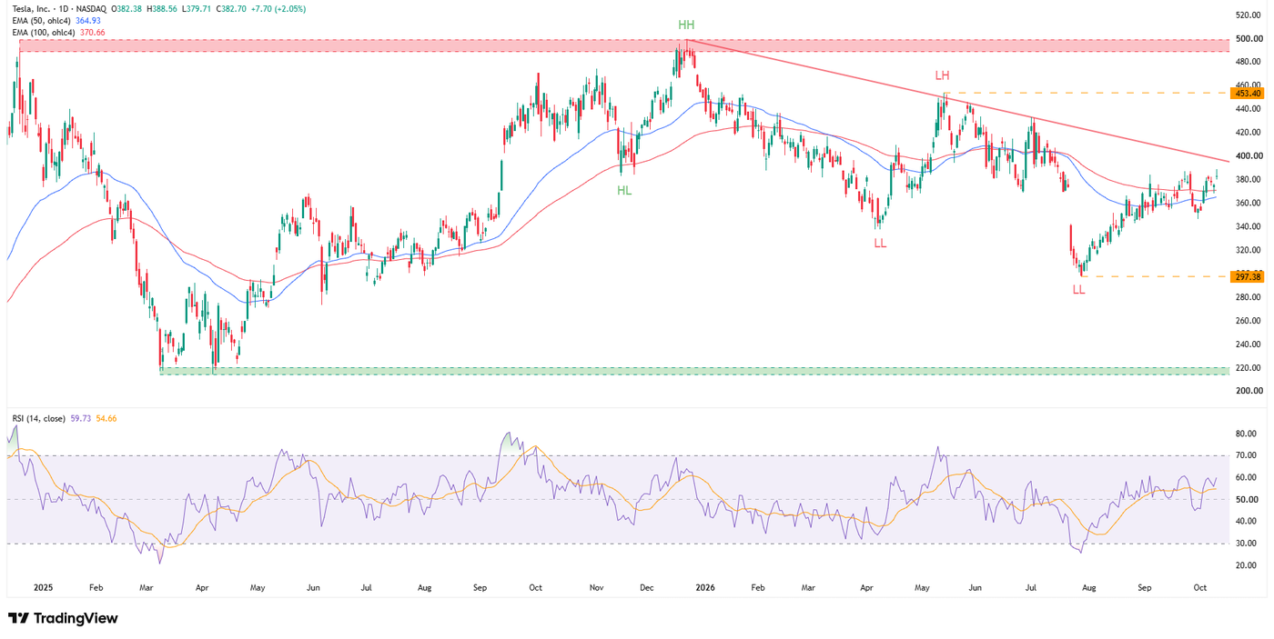Click 220.00 on the price scale
1274x639 pixels.
click(1248, 368)
